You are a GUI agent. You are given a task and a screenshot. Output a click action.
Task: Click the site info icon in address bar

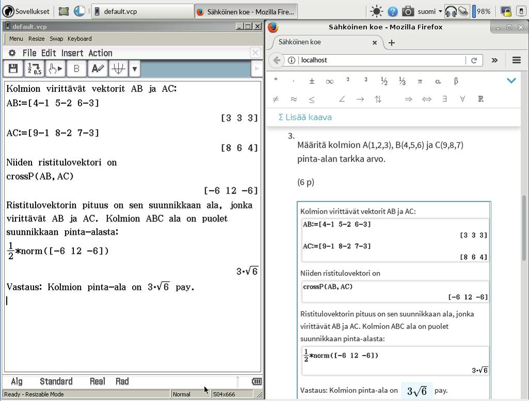[291, 60]
